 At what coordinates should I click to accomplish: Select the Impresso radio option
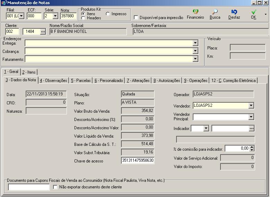[x=108, y=14]
